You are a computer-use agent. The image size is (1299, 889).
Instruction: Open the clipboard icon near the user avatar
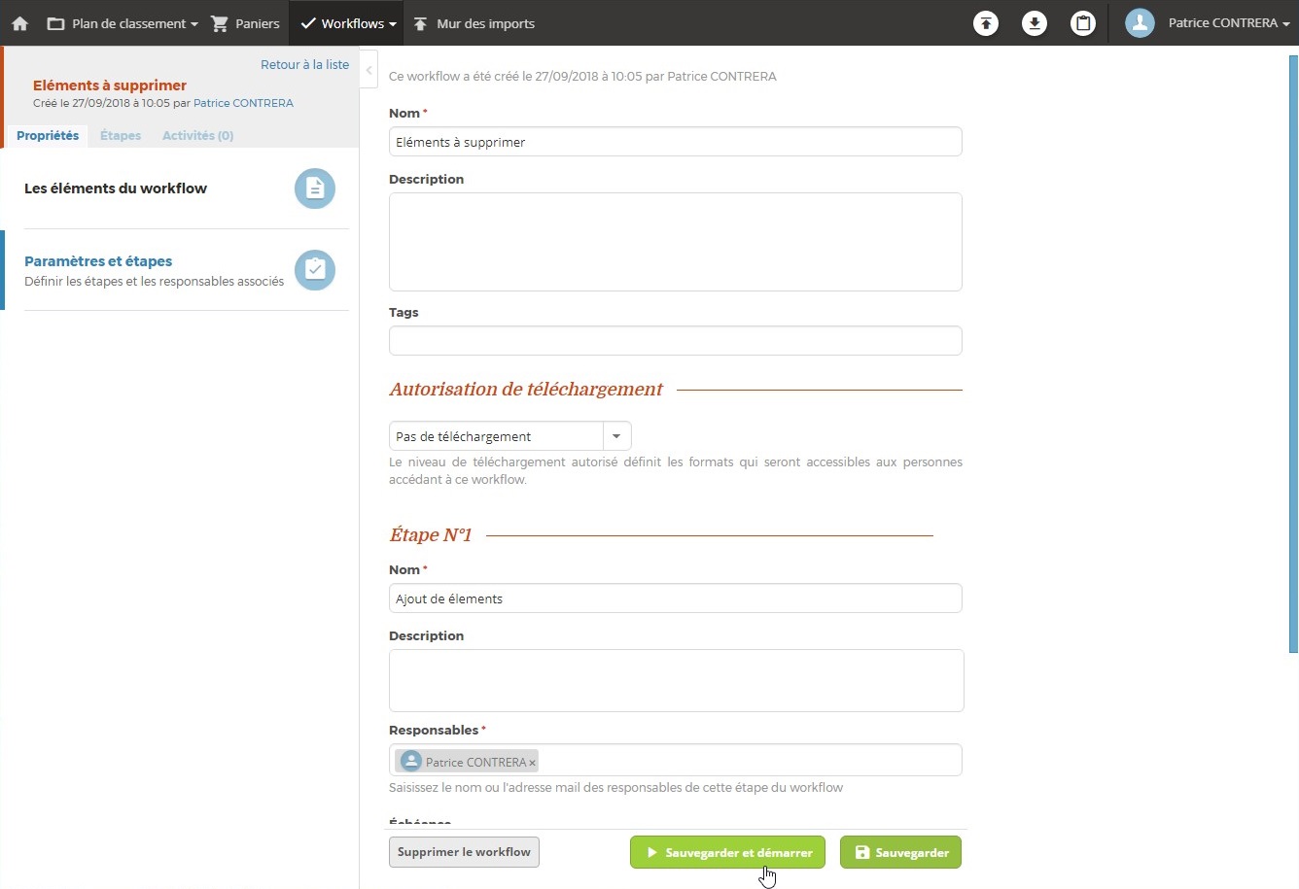click(1083, 22)
